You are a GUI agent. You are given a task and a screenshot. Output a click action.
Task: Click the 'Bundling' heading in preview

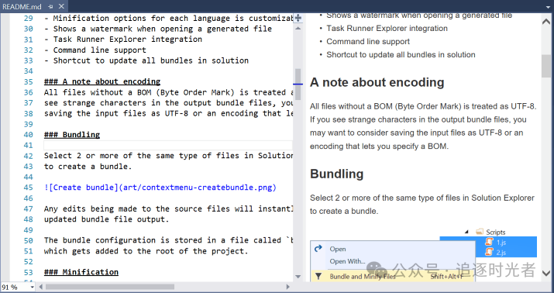337,174
